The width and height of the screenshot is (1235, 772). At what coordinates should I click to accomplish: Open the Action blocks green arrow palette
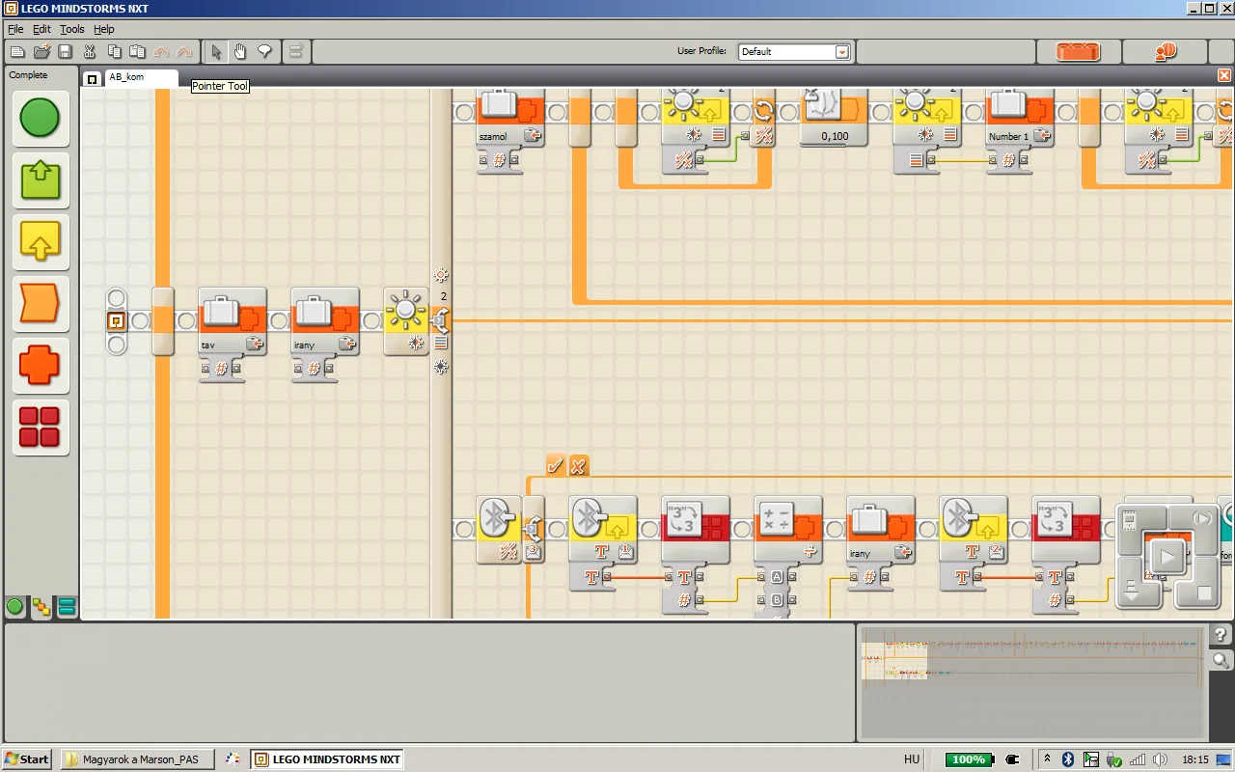point(40,179)
